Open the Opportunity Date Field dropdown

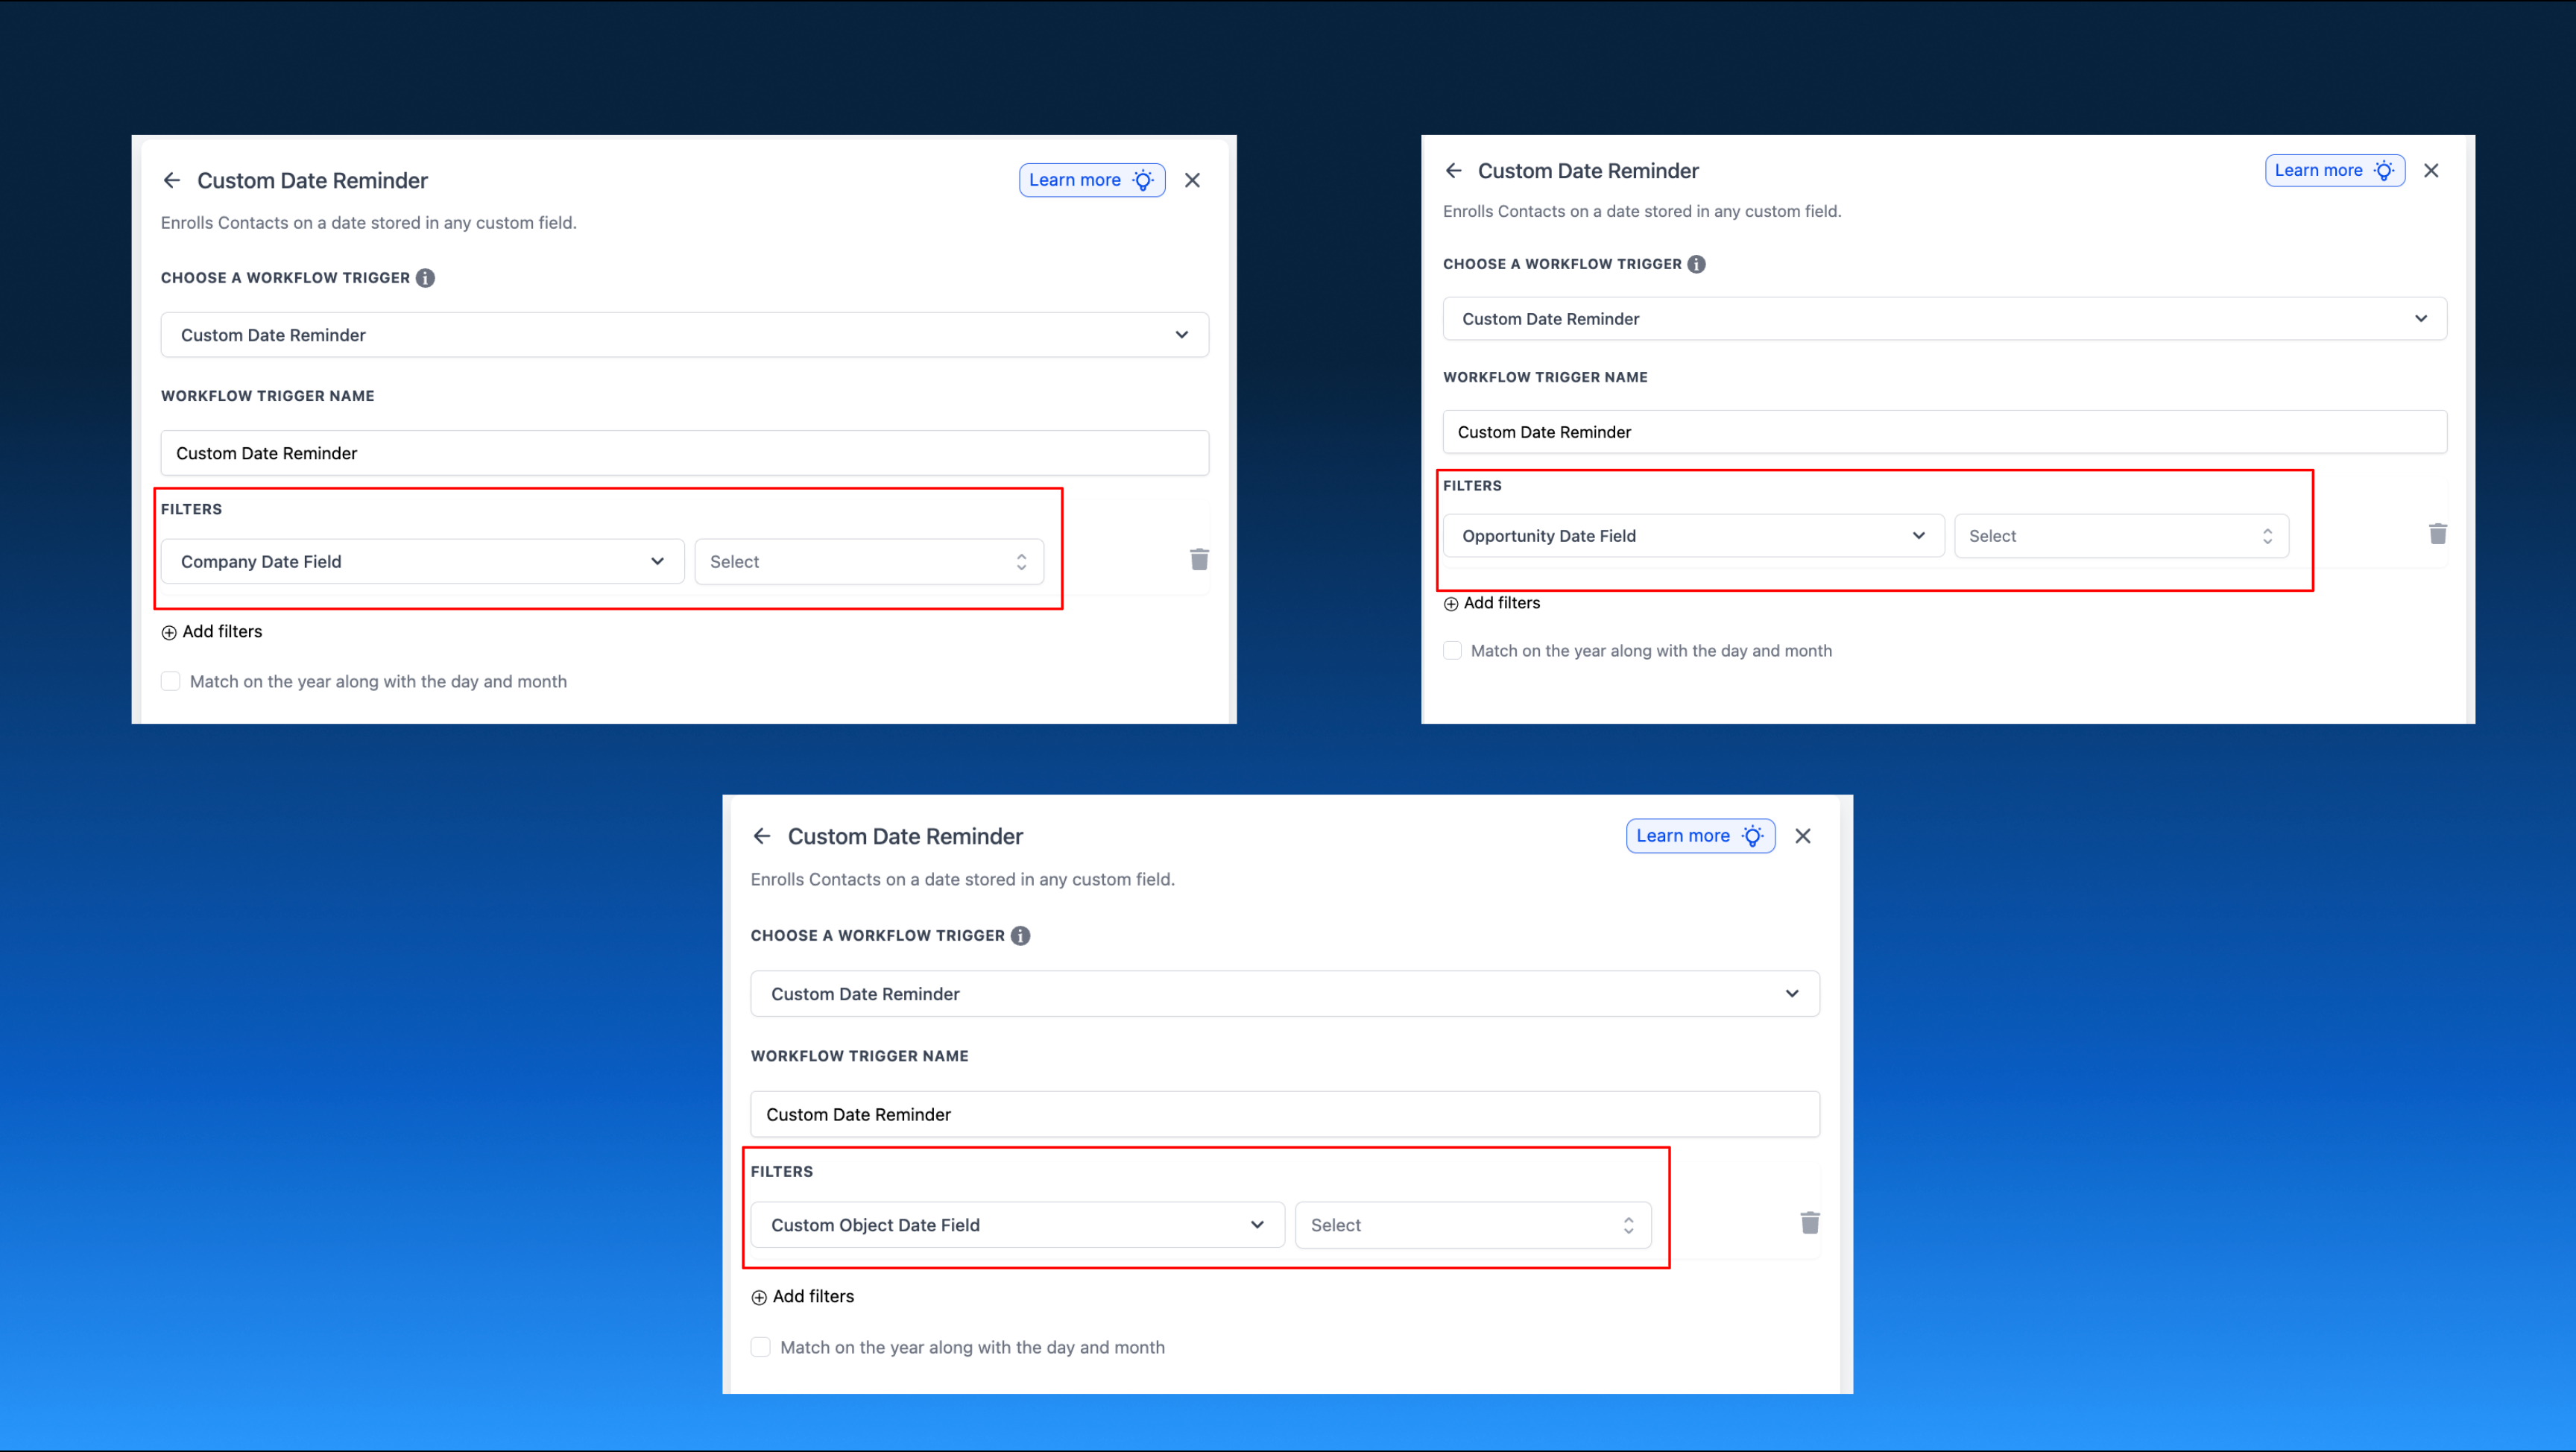[1692, 536]
